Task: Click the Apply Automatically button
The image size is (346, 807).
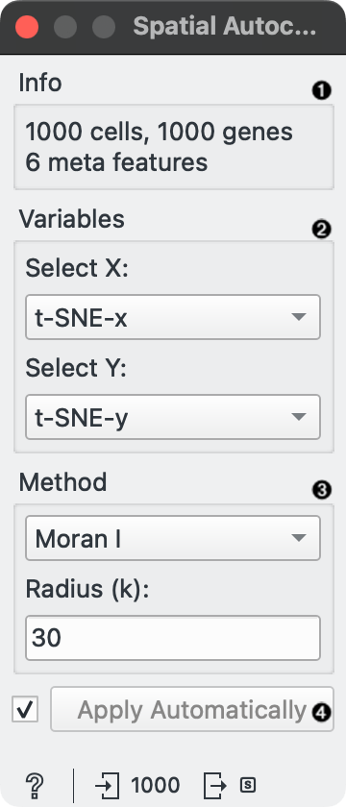Action: [192, 709]
